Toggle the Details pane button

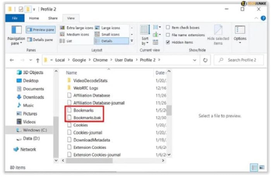40,40
